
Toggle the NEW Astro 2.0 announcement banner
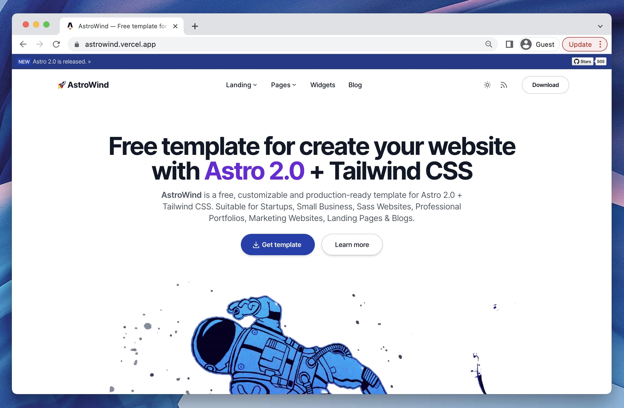tap(63, 61)
